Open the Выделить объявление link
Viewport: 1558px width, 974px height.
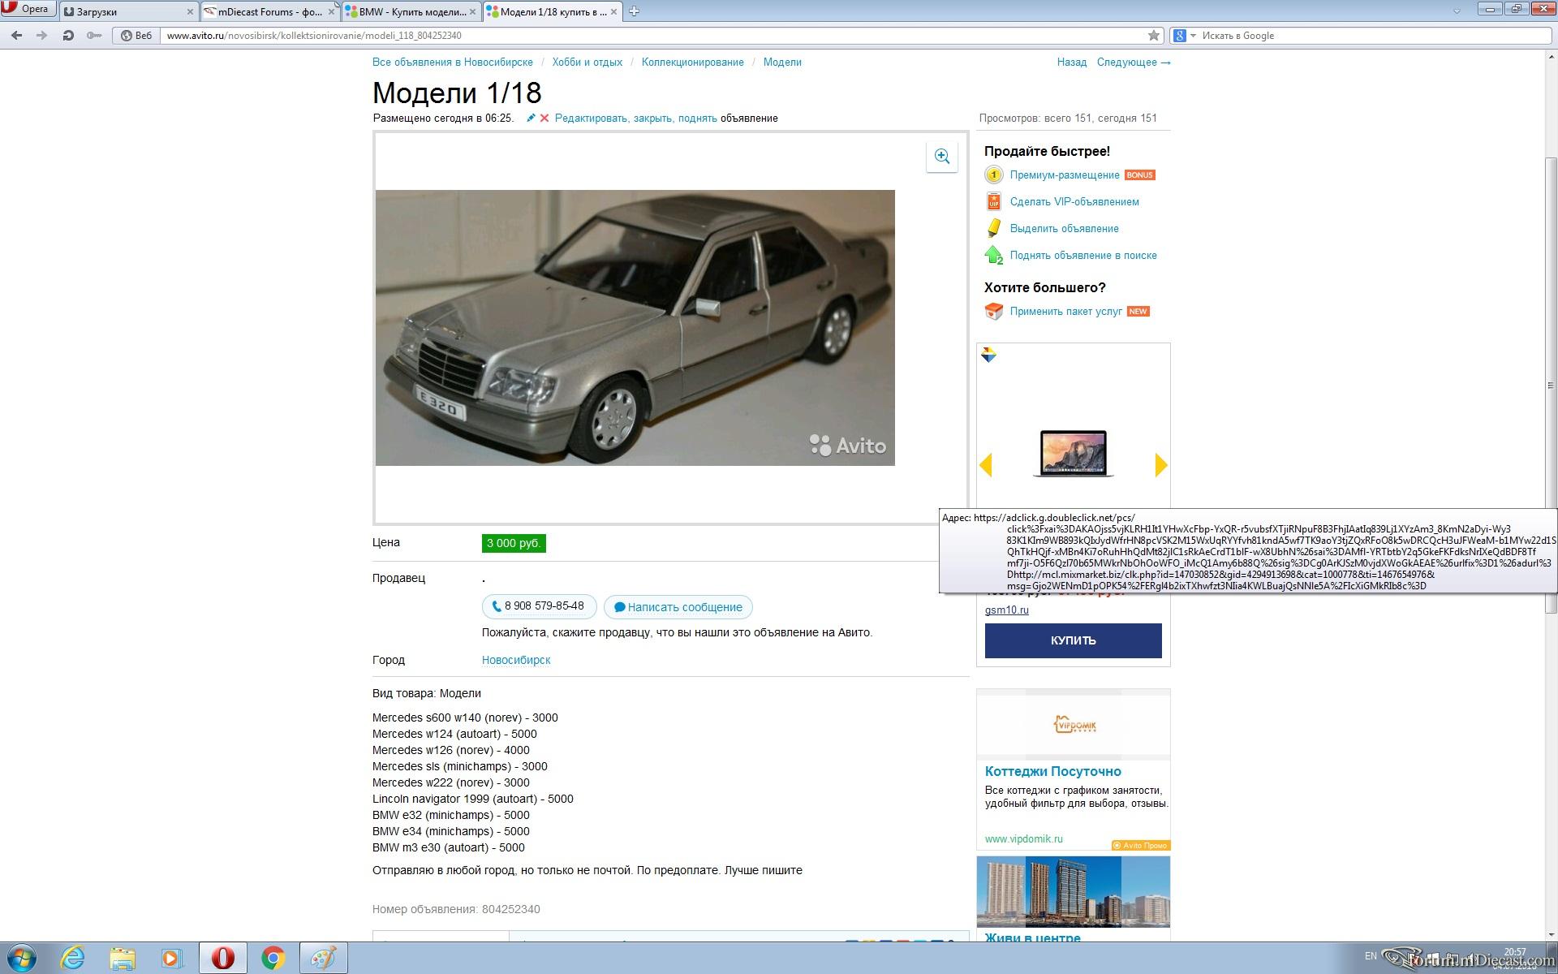pos(1065,229)
